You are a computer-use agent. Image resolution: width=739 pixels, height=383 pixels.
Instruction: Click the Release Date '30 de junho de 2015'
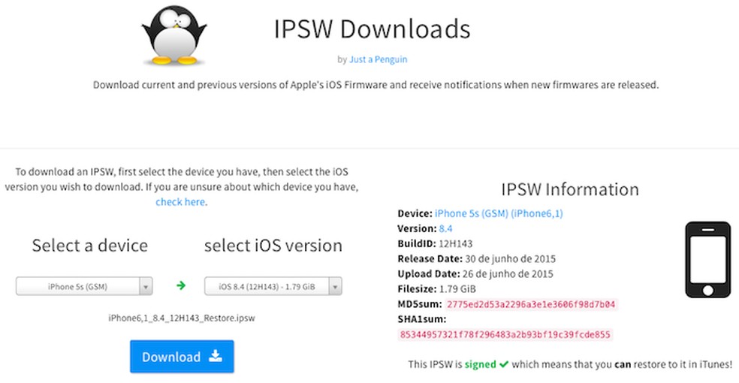click(x=511, y=258)
